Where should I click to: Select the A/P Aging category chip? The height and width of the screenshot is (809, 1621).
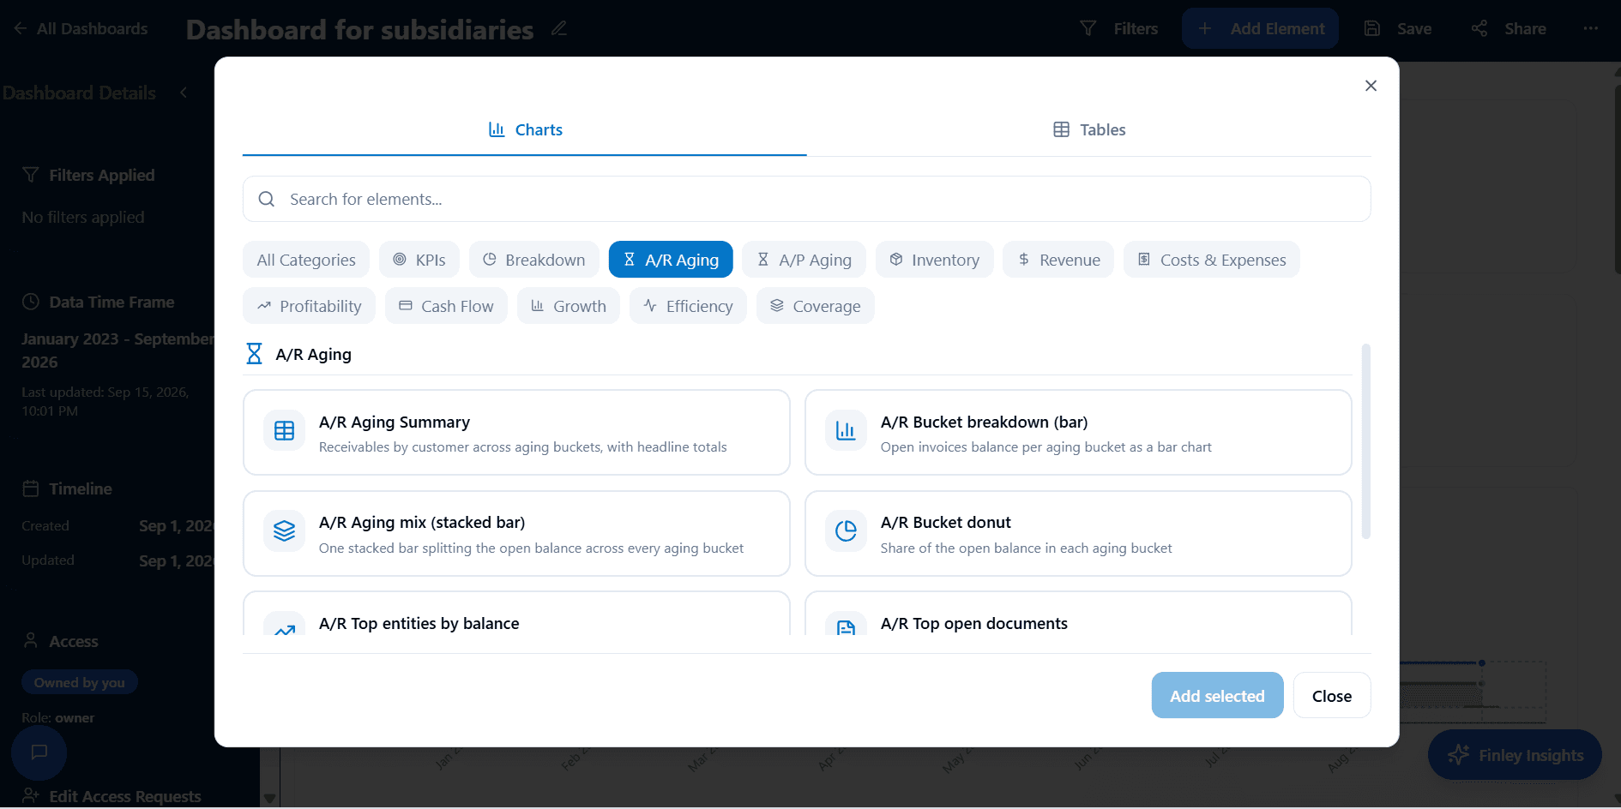[804, 260]
